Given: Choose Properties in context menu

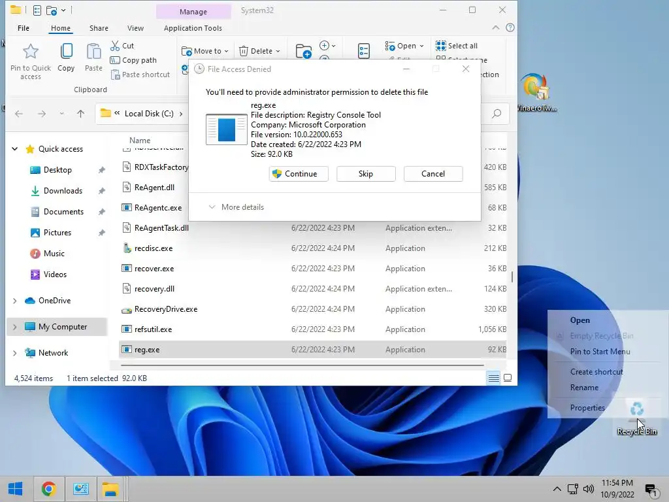Looking at the screenshot, I should 587,408.
